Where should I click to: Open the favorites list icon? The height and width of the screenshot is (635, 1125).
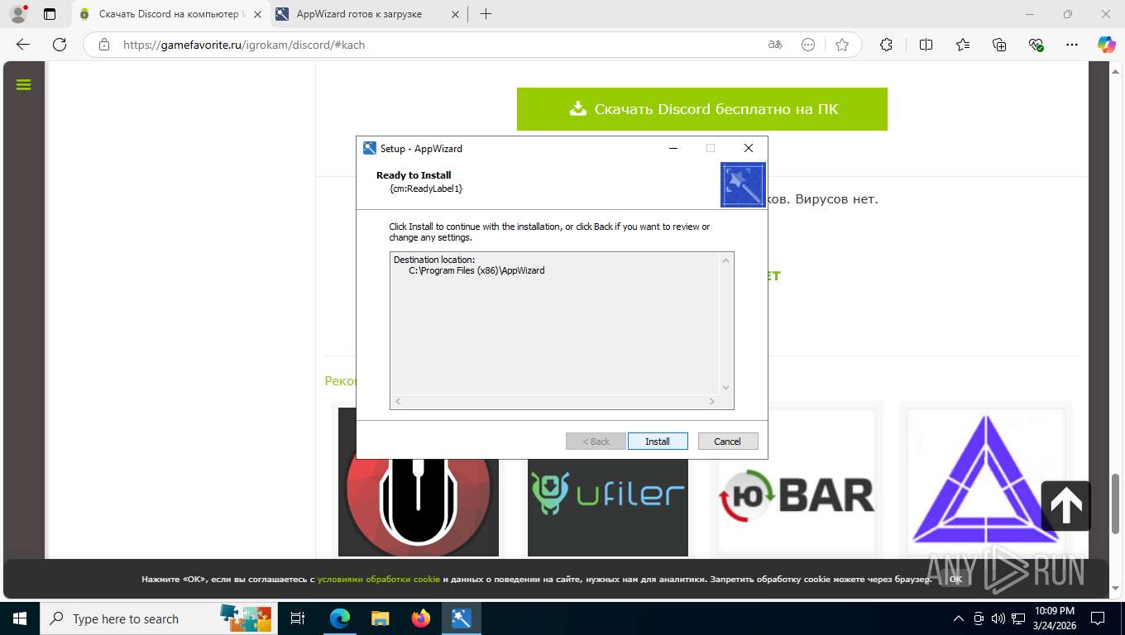pos(963,45)
